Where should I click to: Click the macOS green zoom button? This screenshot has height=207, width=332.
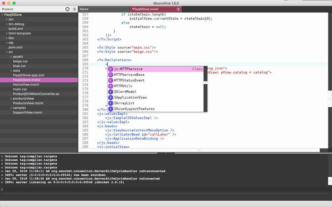14,3
